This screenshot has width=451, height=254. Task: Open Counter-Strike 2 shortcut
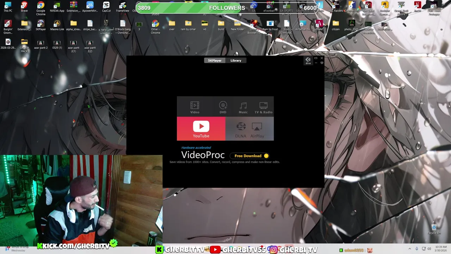[352, 8]
